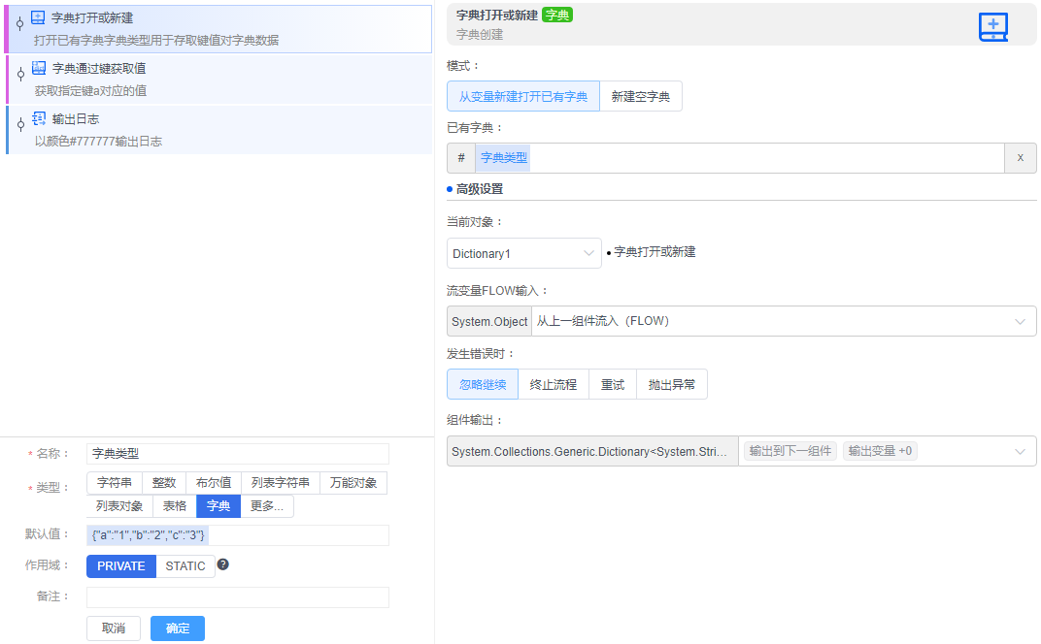Click the 输出到下一组件 button
The width and height of the screenshot is (1041, 644).
tap(789, 451)
